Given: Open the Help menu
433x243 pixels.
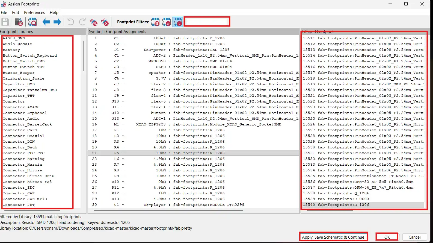Looking at the screenshot, I should (x=54, y=13).
